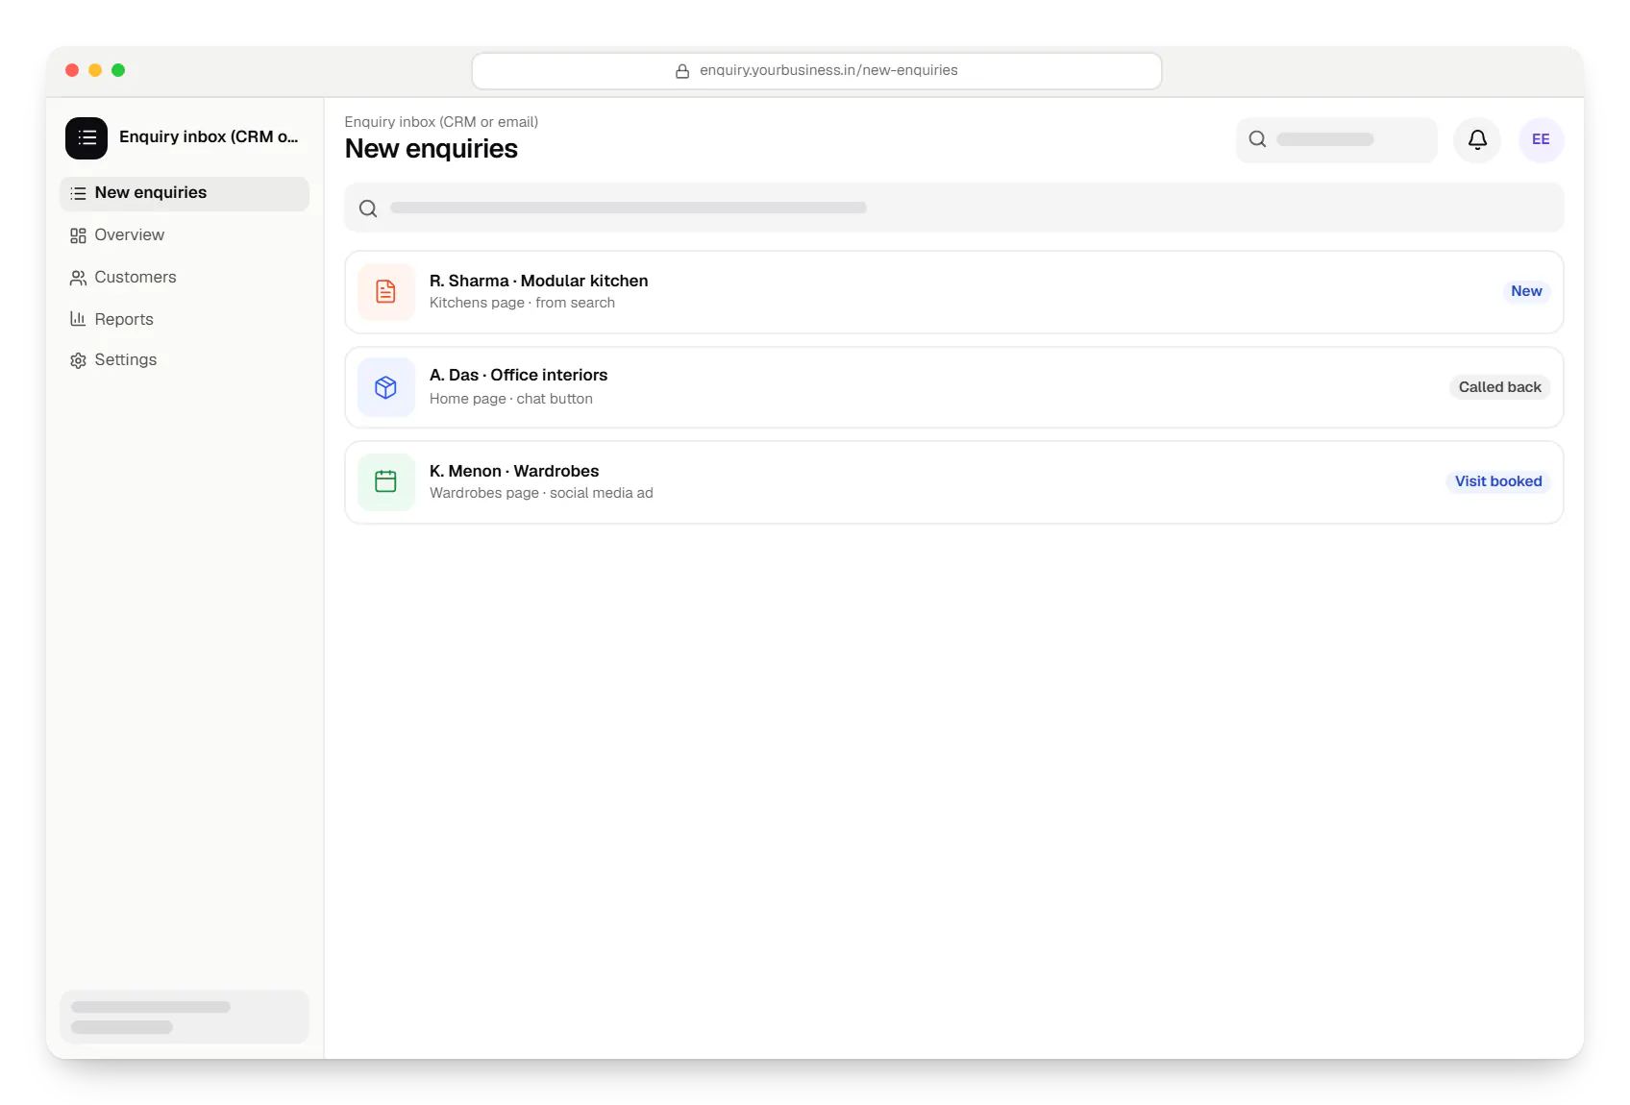Focus the enquiries list search bar
Viewport: 1630px width, 1105px height.
pos(954,208)
